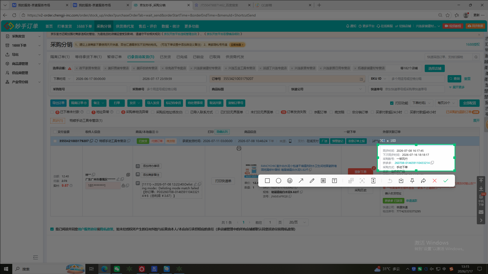Tick the 已下单未付款 filter checkbox
The height and width of the screenshot is (274, 488).
(x=52, y=112)
